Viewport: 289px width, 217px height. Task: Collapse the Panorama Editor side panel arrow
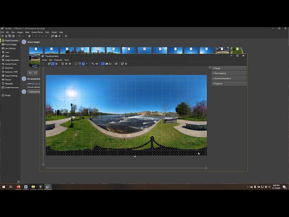coord(210,67)
